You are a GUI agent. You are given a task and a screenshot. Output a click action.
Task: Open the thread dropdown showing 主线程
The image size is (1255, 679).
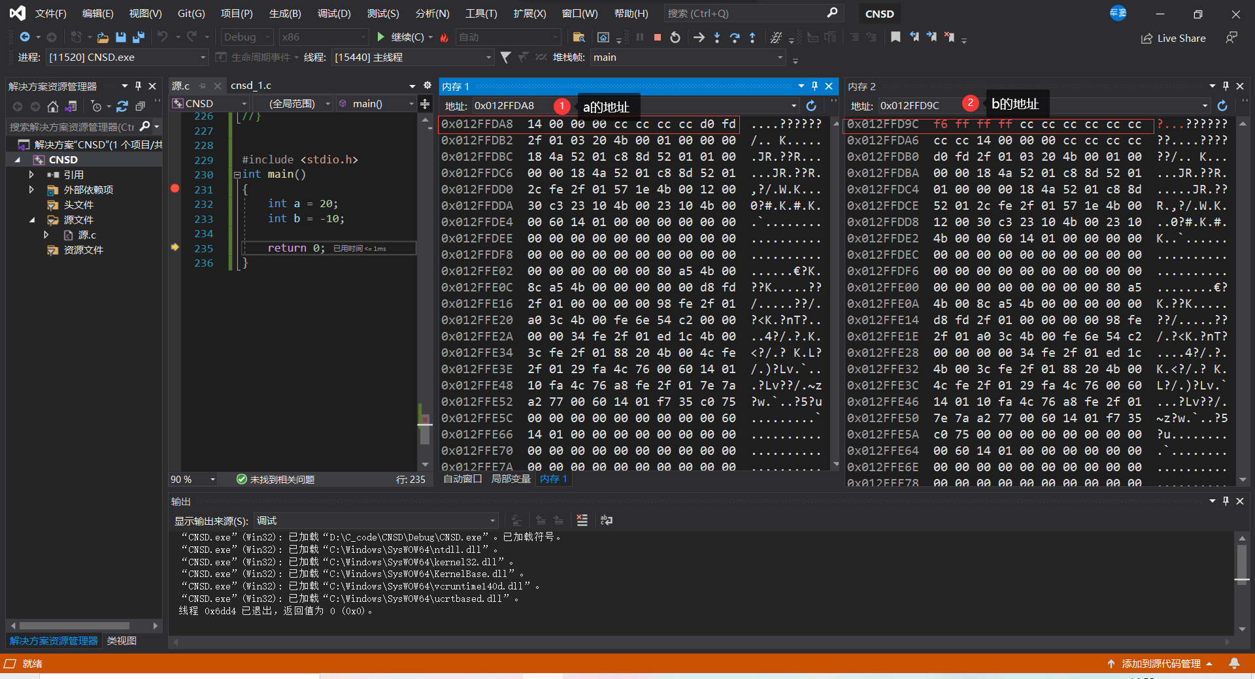413,58
